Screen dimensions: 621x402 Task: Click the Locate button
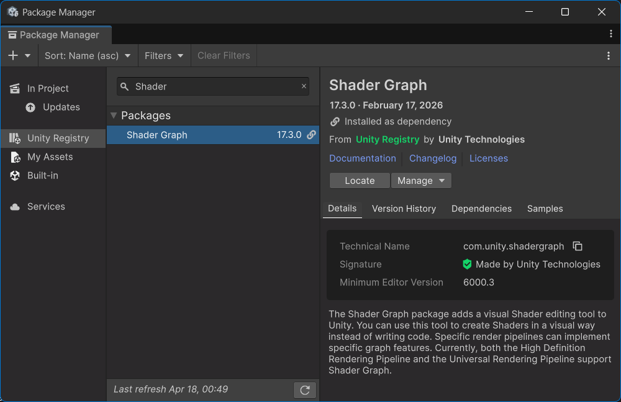[x=360, y=180]
